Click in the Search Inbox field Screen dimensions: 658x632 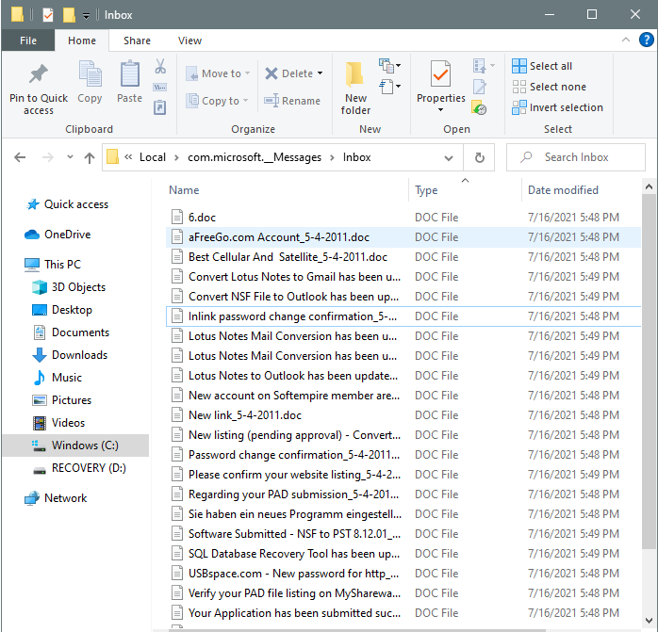[576, 157]
